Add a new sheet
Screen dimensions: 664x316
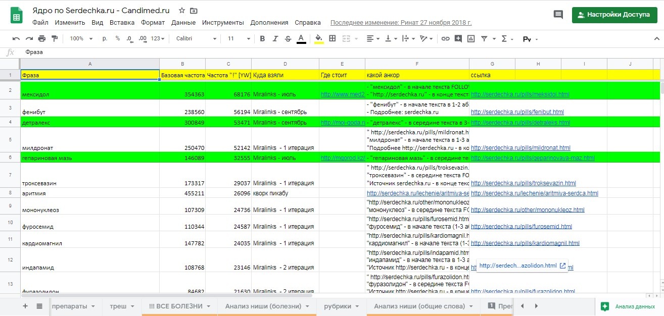point(25,306)
